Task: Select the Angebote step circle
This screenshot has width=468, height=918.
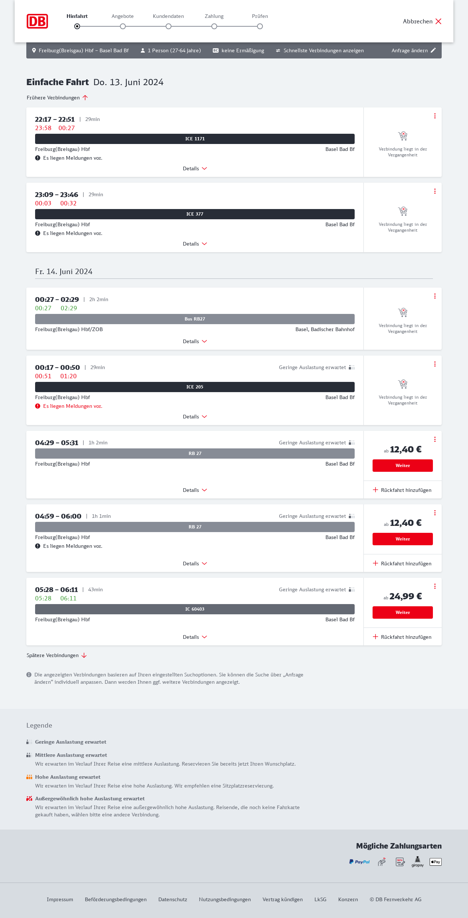Action: click(123, 26)
